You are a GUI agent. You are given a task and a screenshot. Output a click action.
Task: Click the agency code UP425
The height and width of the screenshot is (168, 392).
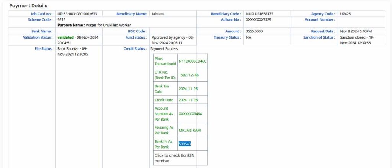pos(346,14)
